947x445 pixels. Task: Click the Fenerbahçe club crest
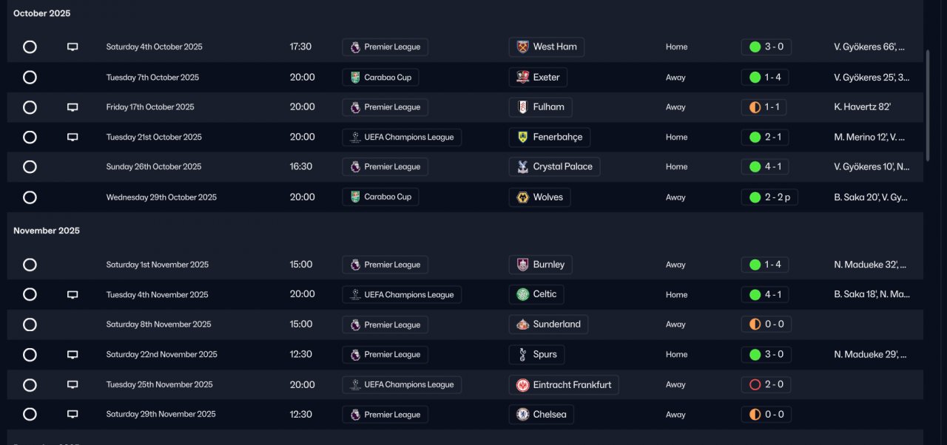click(522, 137)
